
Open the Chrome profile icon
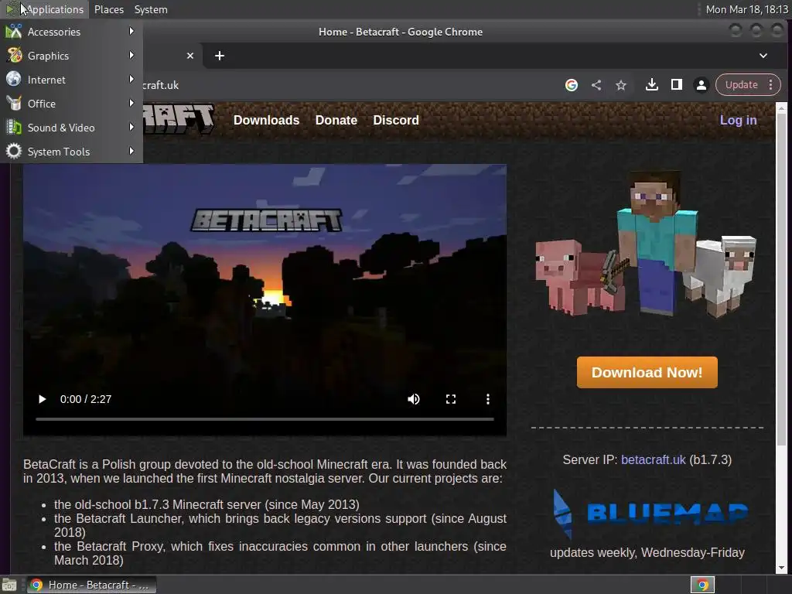coord(701,85)
